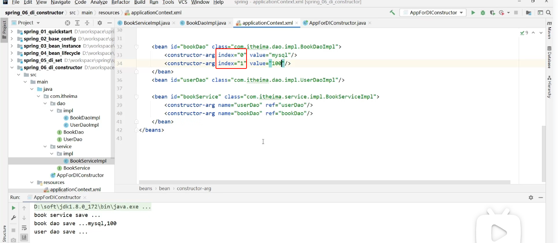Open Project panel options with the gear icon
Image resolution: width=558 pixels, height=243 pixels.
(x=100, y=23)
